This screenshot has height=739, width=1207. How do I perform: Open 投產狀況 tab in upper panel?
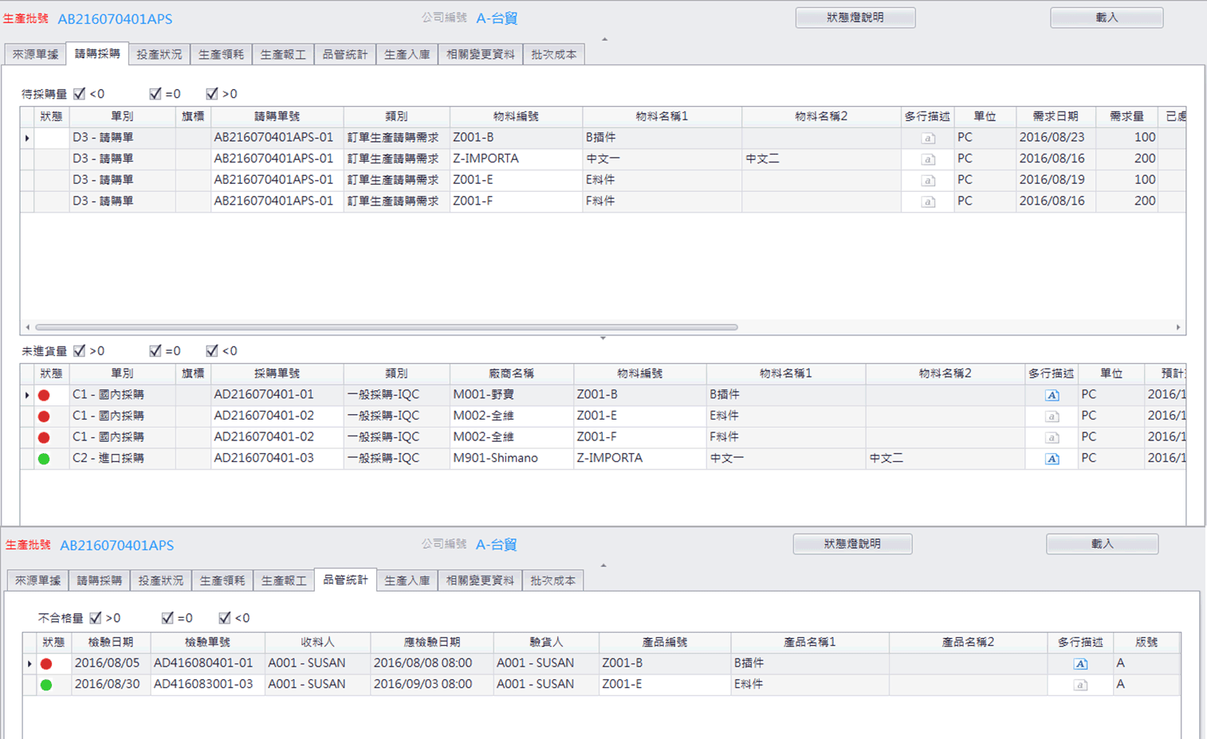[x=159, y=54]
